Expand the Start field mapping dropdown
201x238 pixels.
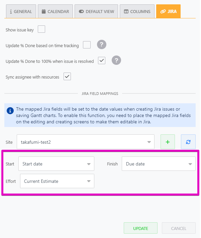(56, 164)
